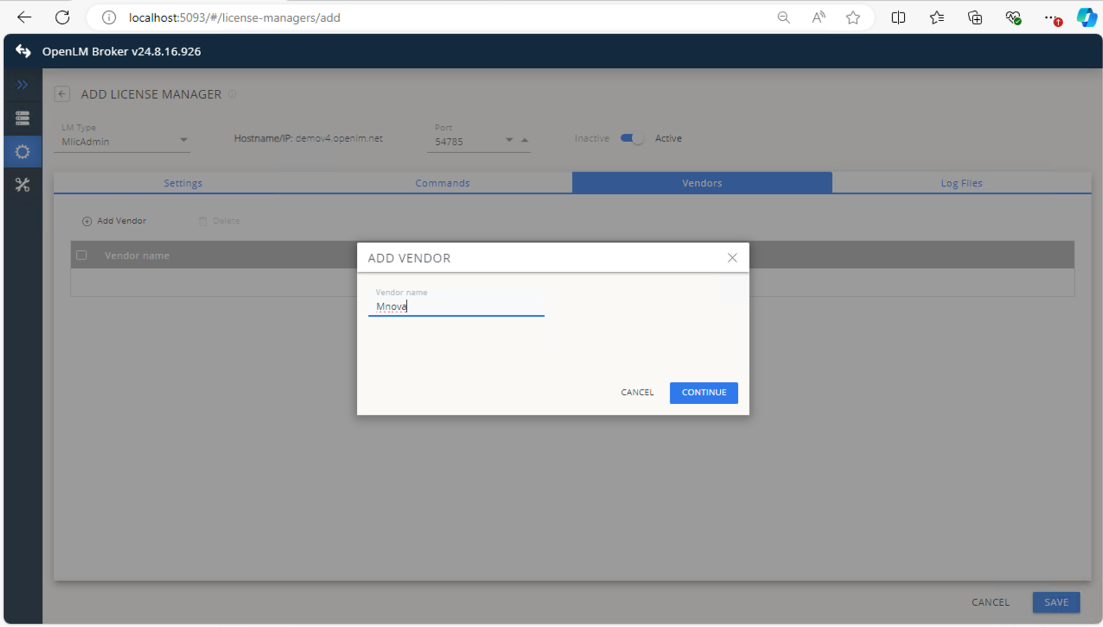The width and height of the screenshot is (1103, 627).
Task: Select the tools wrench icon in sidebar
Action: pos(23,185)
